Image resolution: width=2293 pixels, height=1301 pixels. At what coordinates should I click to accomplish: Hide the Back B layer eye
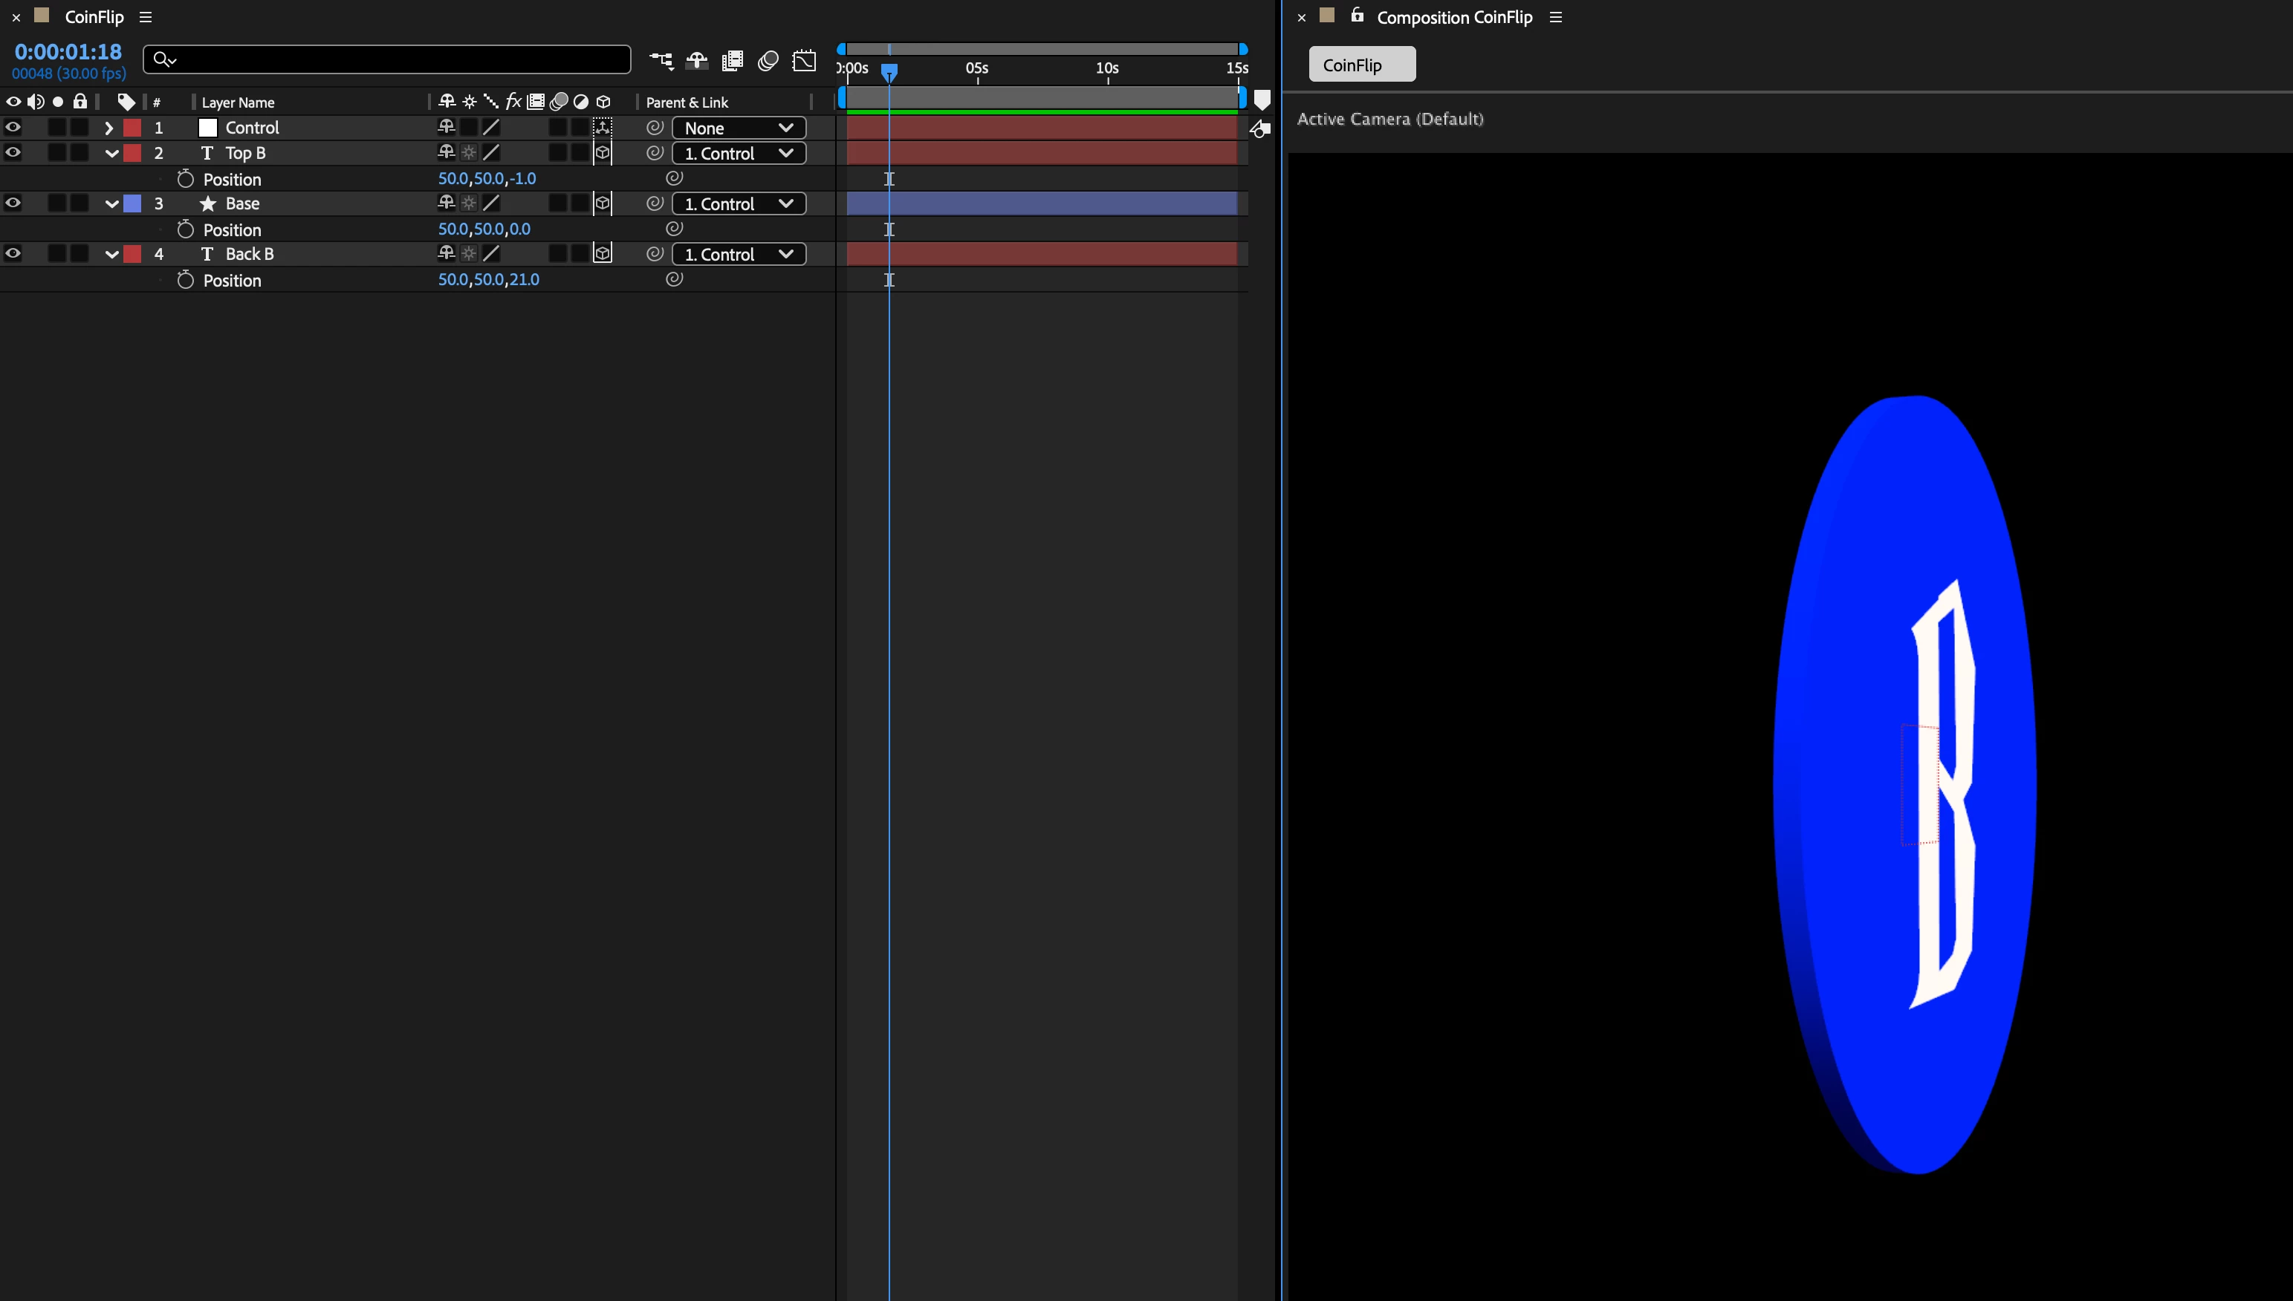(x=13, y=254)
